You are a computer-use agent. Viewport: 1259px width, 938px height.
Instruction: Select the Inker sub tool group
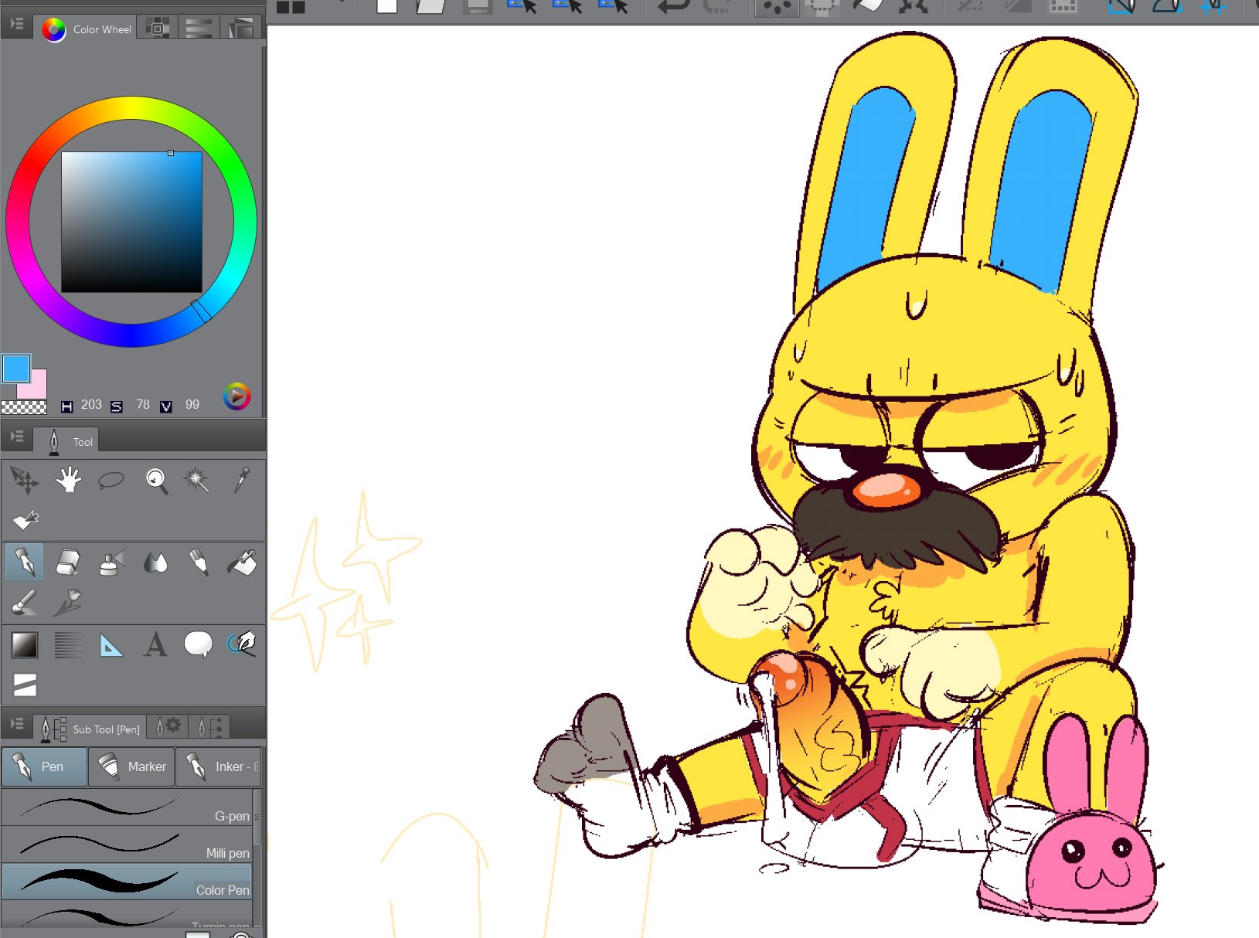point(219,766)
